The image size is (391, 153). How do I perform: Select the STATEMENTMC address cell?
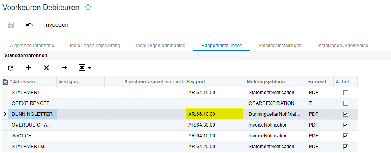coord(33,147)
